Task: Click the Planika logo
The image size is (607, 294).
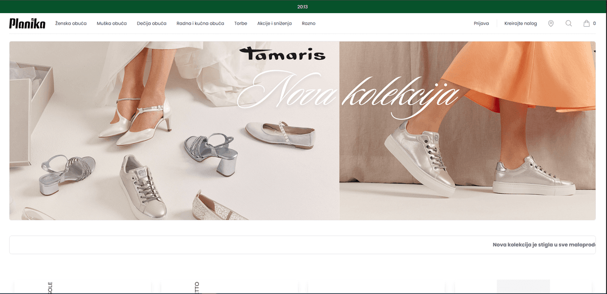Action: [27, 23]
